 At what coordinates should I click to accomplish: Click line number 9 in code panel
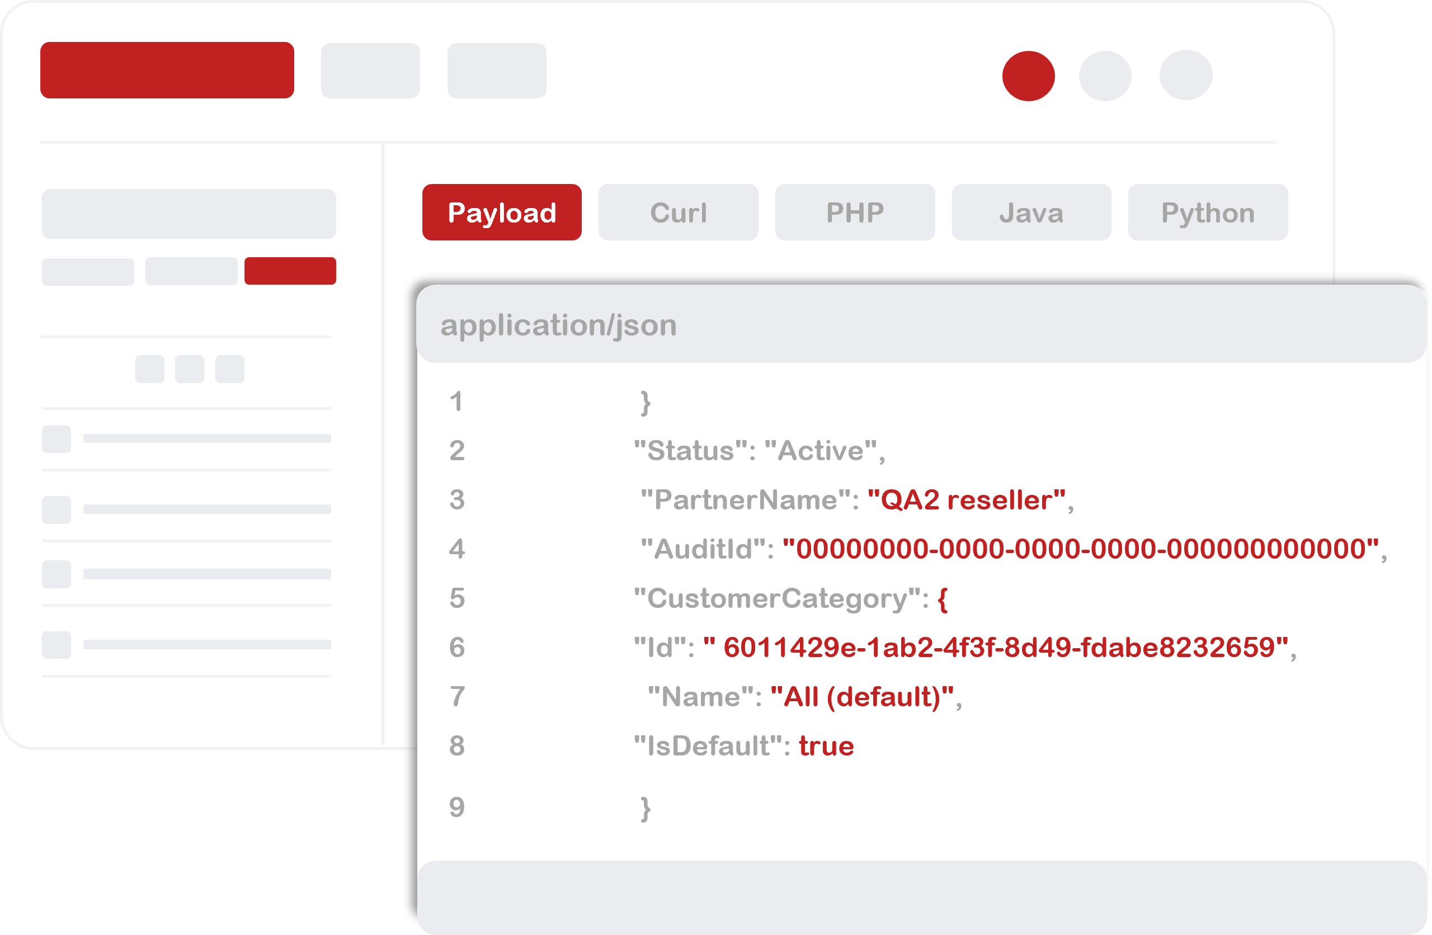point(456,807)
